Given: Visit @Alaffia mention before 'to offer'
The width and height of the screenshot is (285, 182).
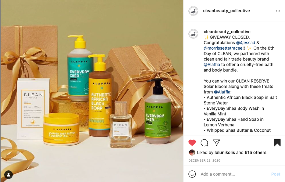Looking at the screenshot, I should pos(212,65).
